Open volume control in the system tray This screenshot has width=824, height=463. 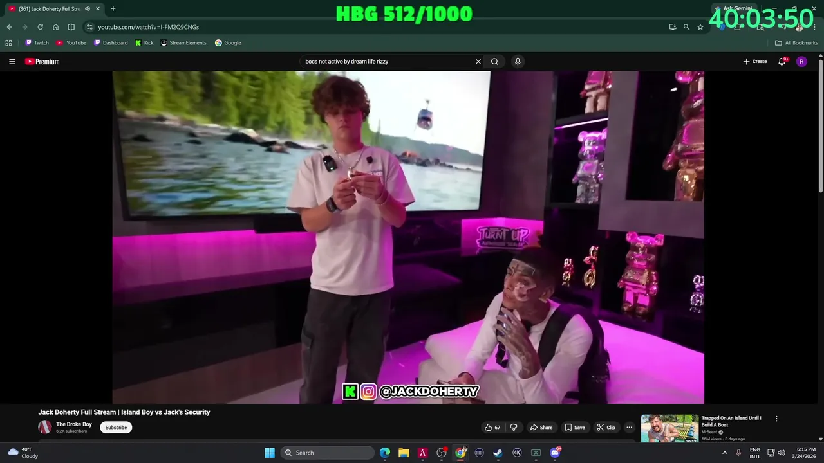click(x=782, y=453)
